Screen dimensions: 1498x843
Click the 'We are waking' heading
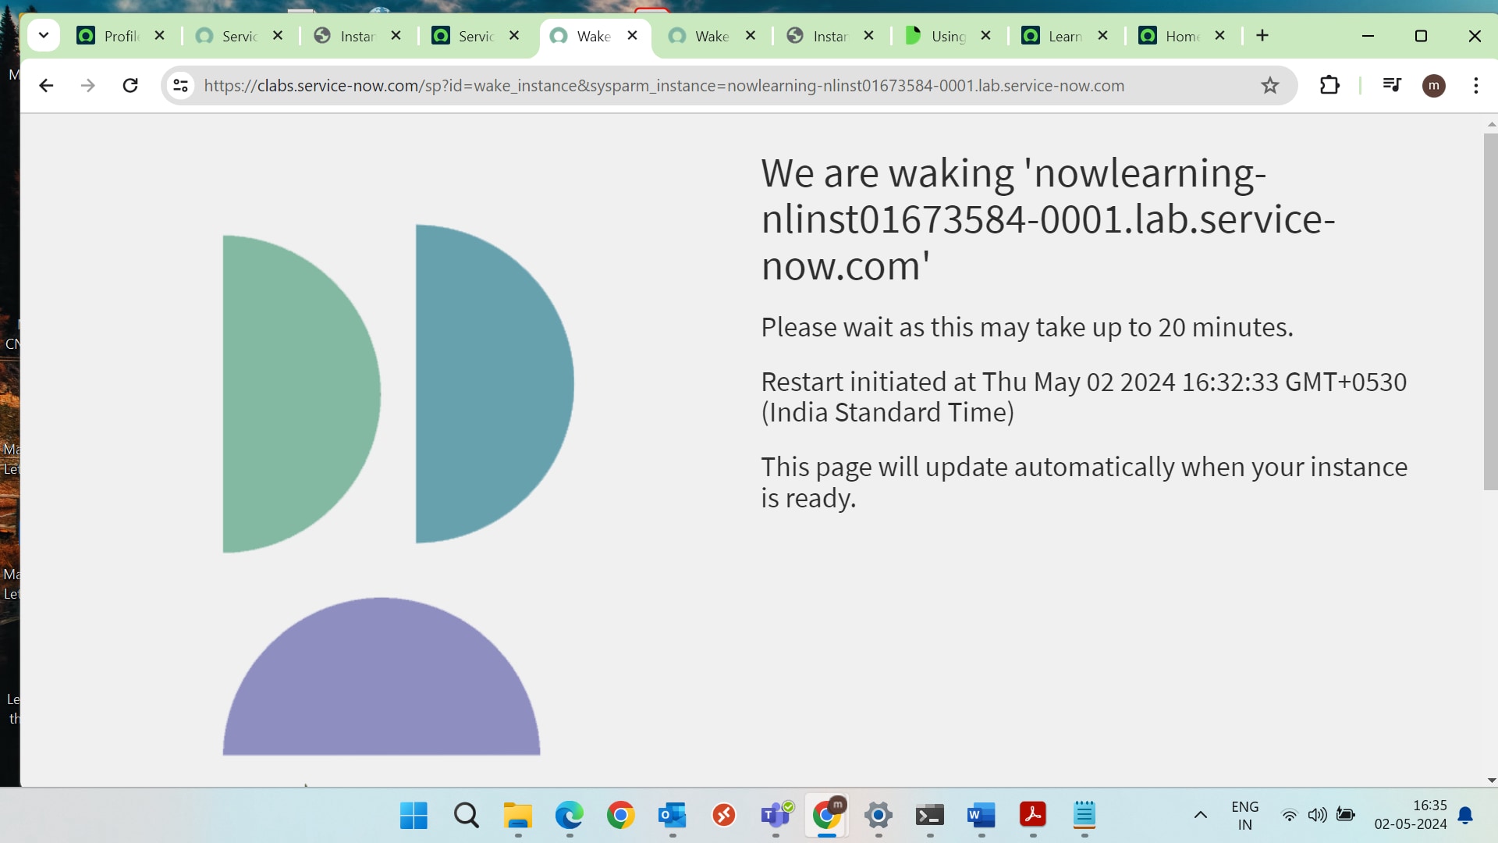1049,219
